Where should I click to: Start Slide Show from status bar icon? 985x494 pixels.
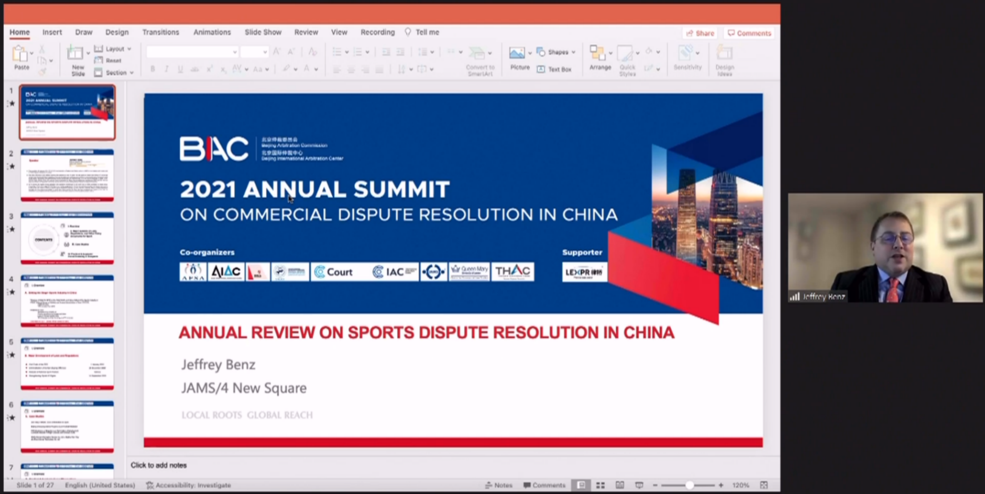point(639,485)
